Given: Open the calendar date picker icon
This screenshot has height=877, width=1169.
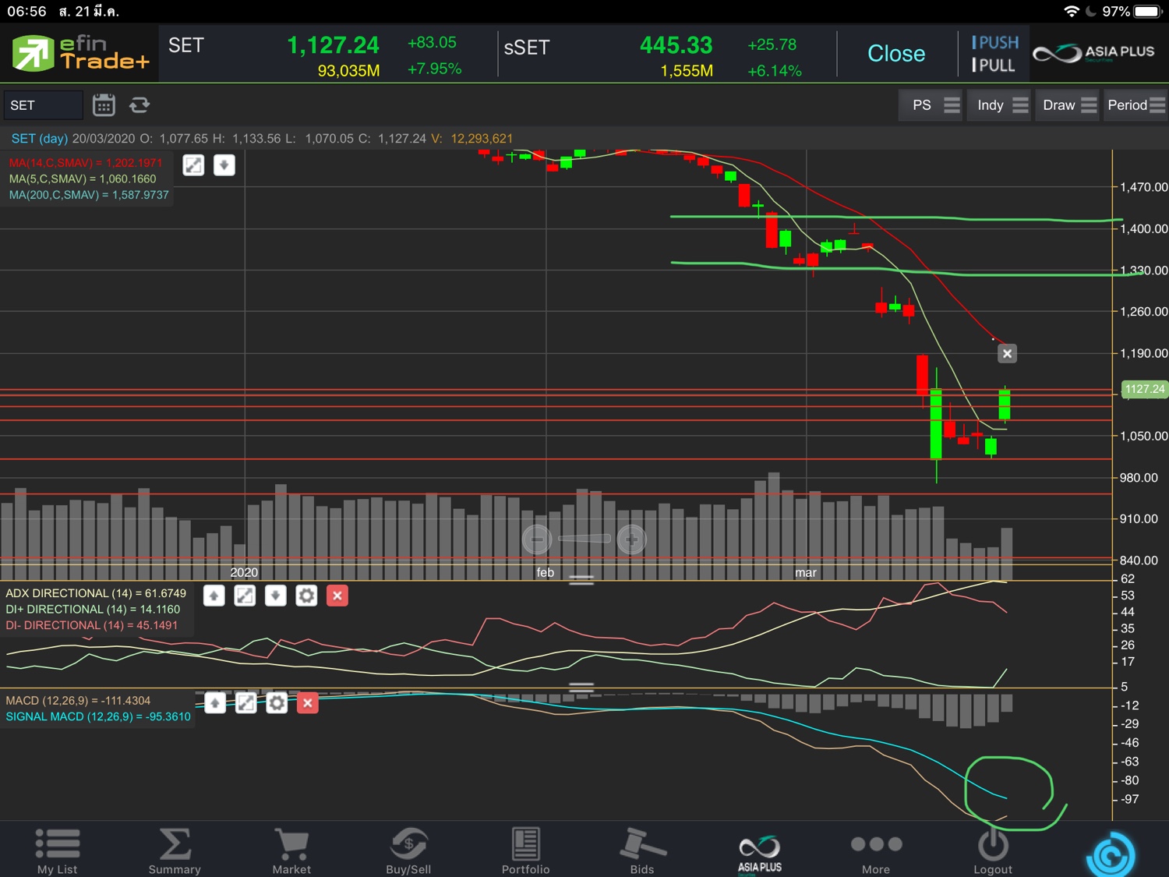Looking at the screenshot, I should click(104, 104).
